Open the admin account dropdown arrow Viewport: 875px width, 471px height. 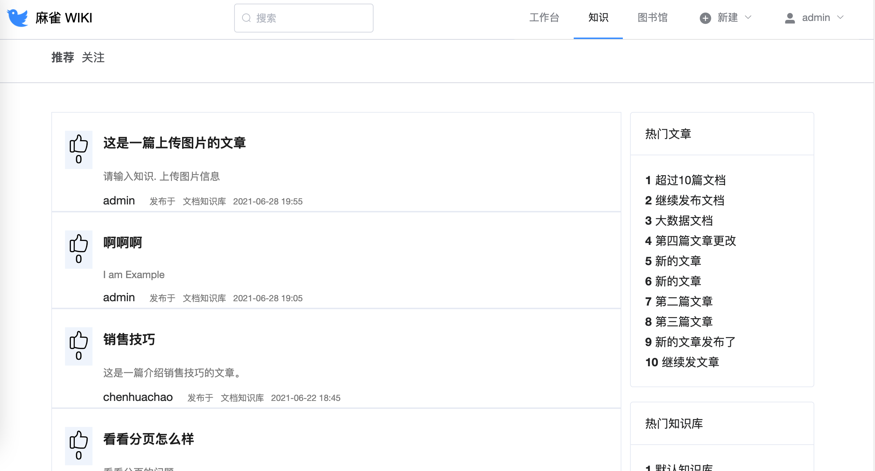pos(840,17)
